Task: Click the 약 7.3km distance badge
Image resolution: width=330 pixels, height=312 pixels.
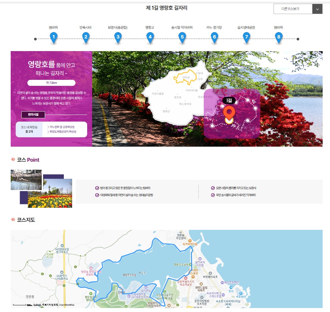Action: [51, 83]
